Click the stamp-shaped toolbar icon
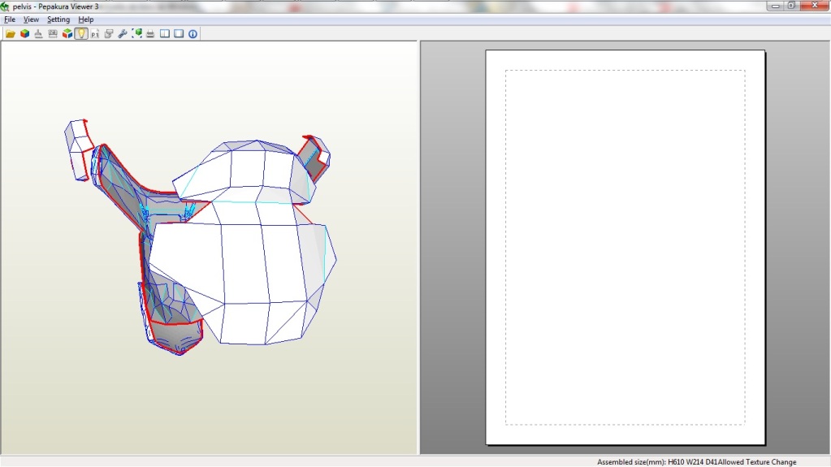 tap(38, 33)
